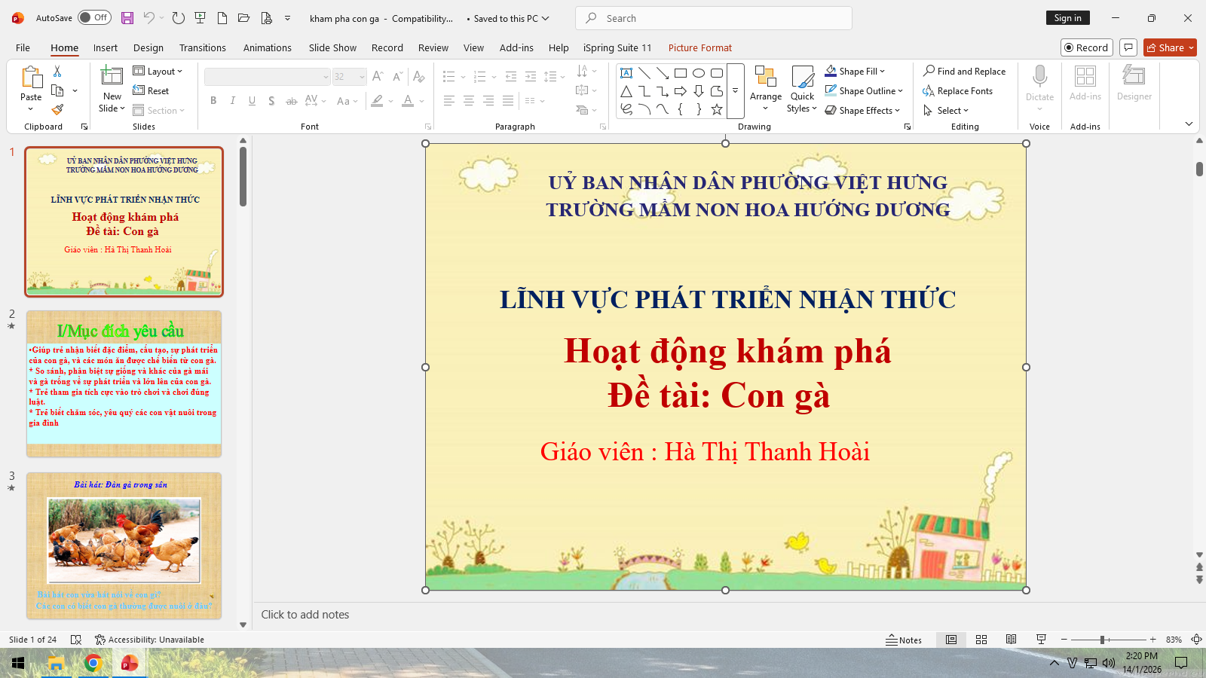Toggle Normal view button
1206x678 pixels.
pos(951,640)
